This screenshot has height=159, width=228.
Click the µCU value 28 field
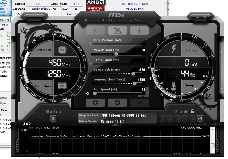[x=76, y=9]
